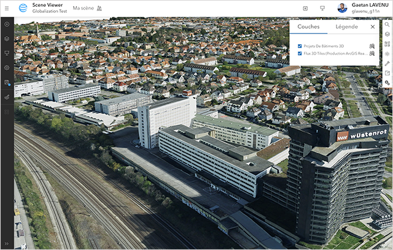
Task: Click the icon next to Ma scène title
Action: [x=99, y=9]
